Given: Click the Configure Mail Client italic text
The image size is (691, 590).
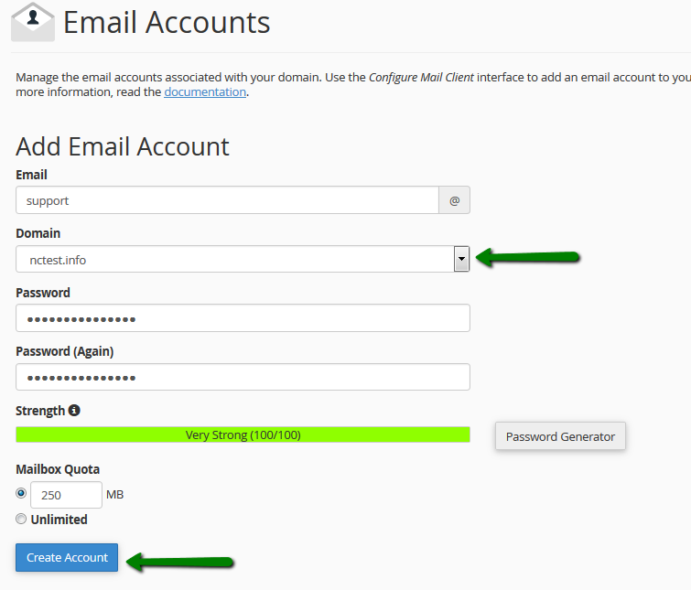Looking at the screenshot, I should pyautogui.click(x=421, y=77).
